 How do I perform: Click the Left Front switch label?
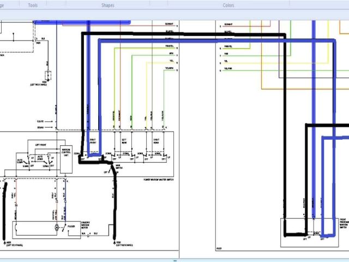41,144
